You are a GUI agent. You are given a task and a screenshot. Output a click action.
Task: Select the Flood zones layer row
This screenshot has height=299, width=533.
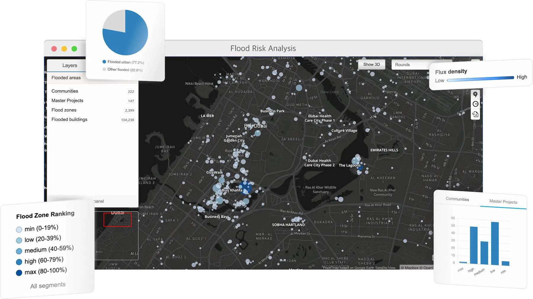[93, 110]
